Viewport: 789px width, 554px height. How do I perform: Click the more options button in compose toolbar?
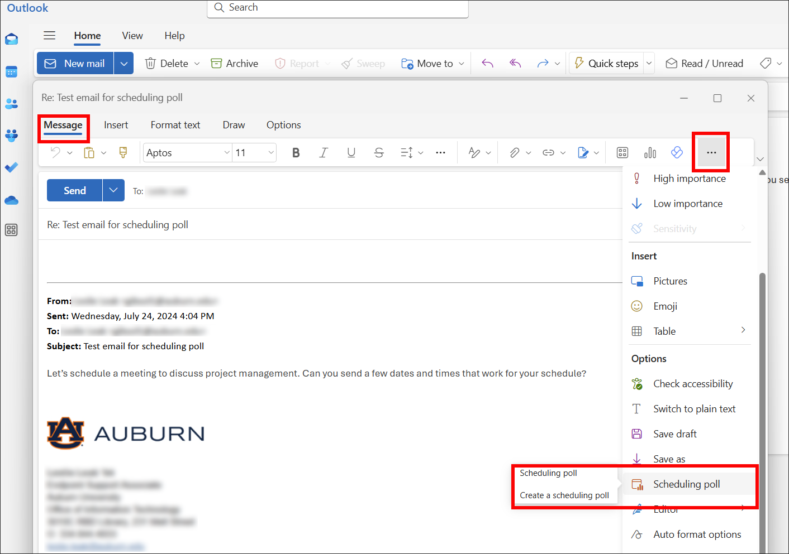click(711, 152)
